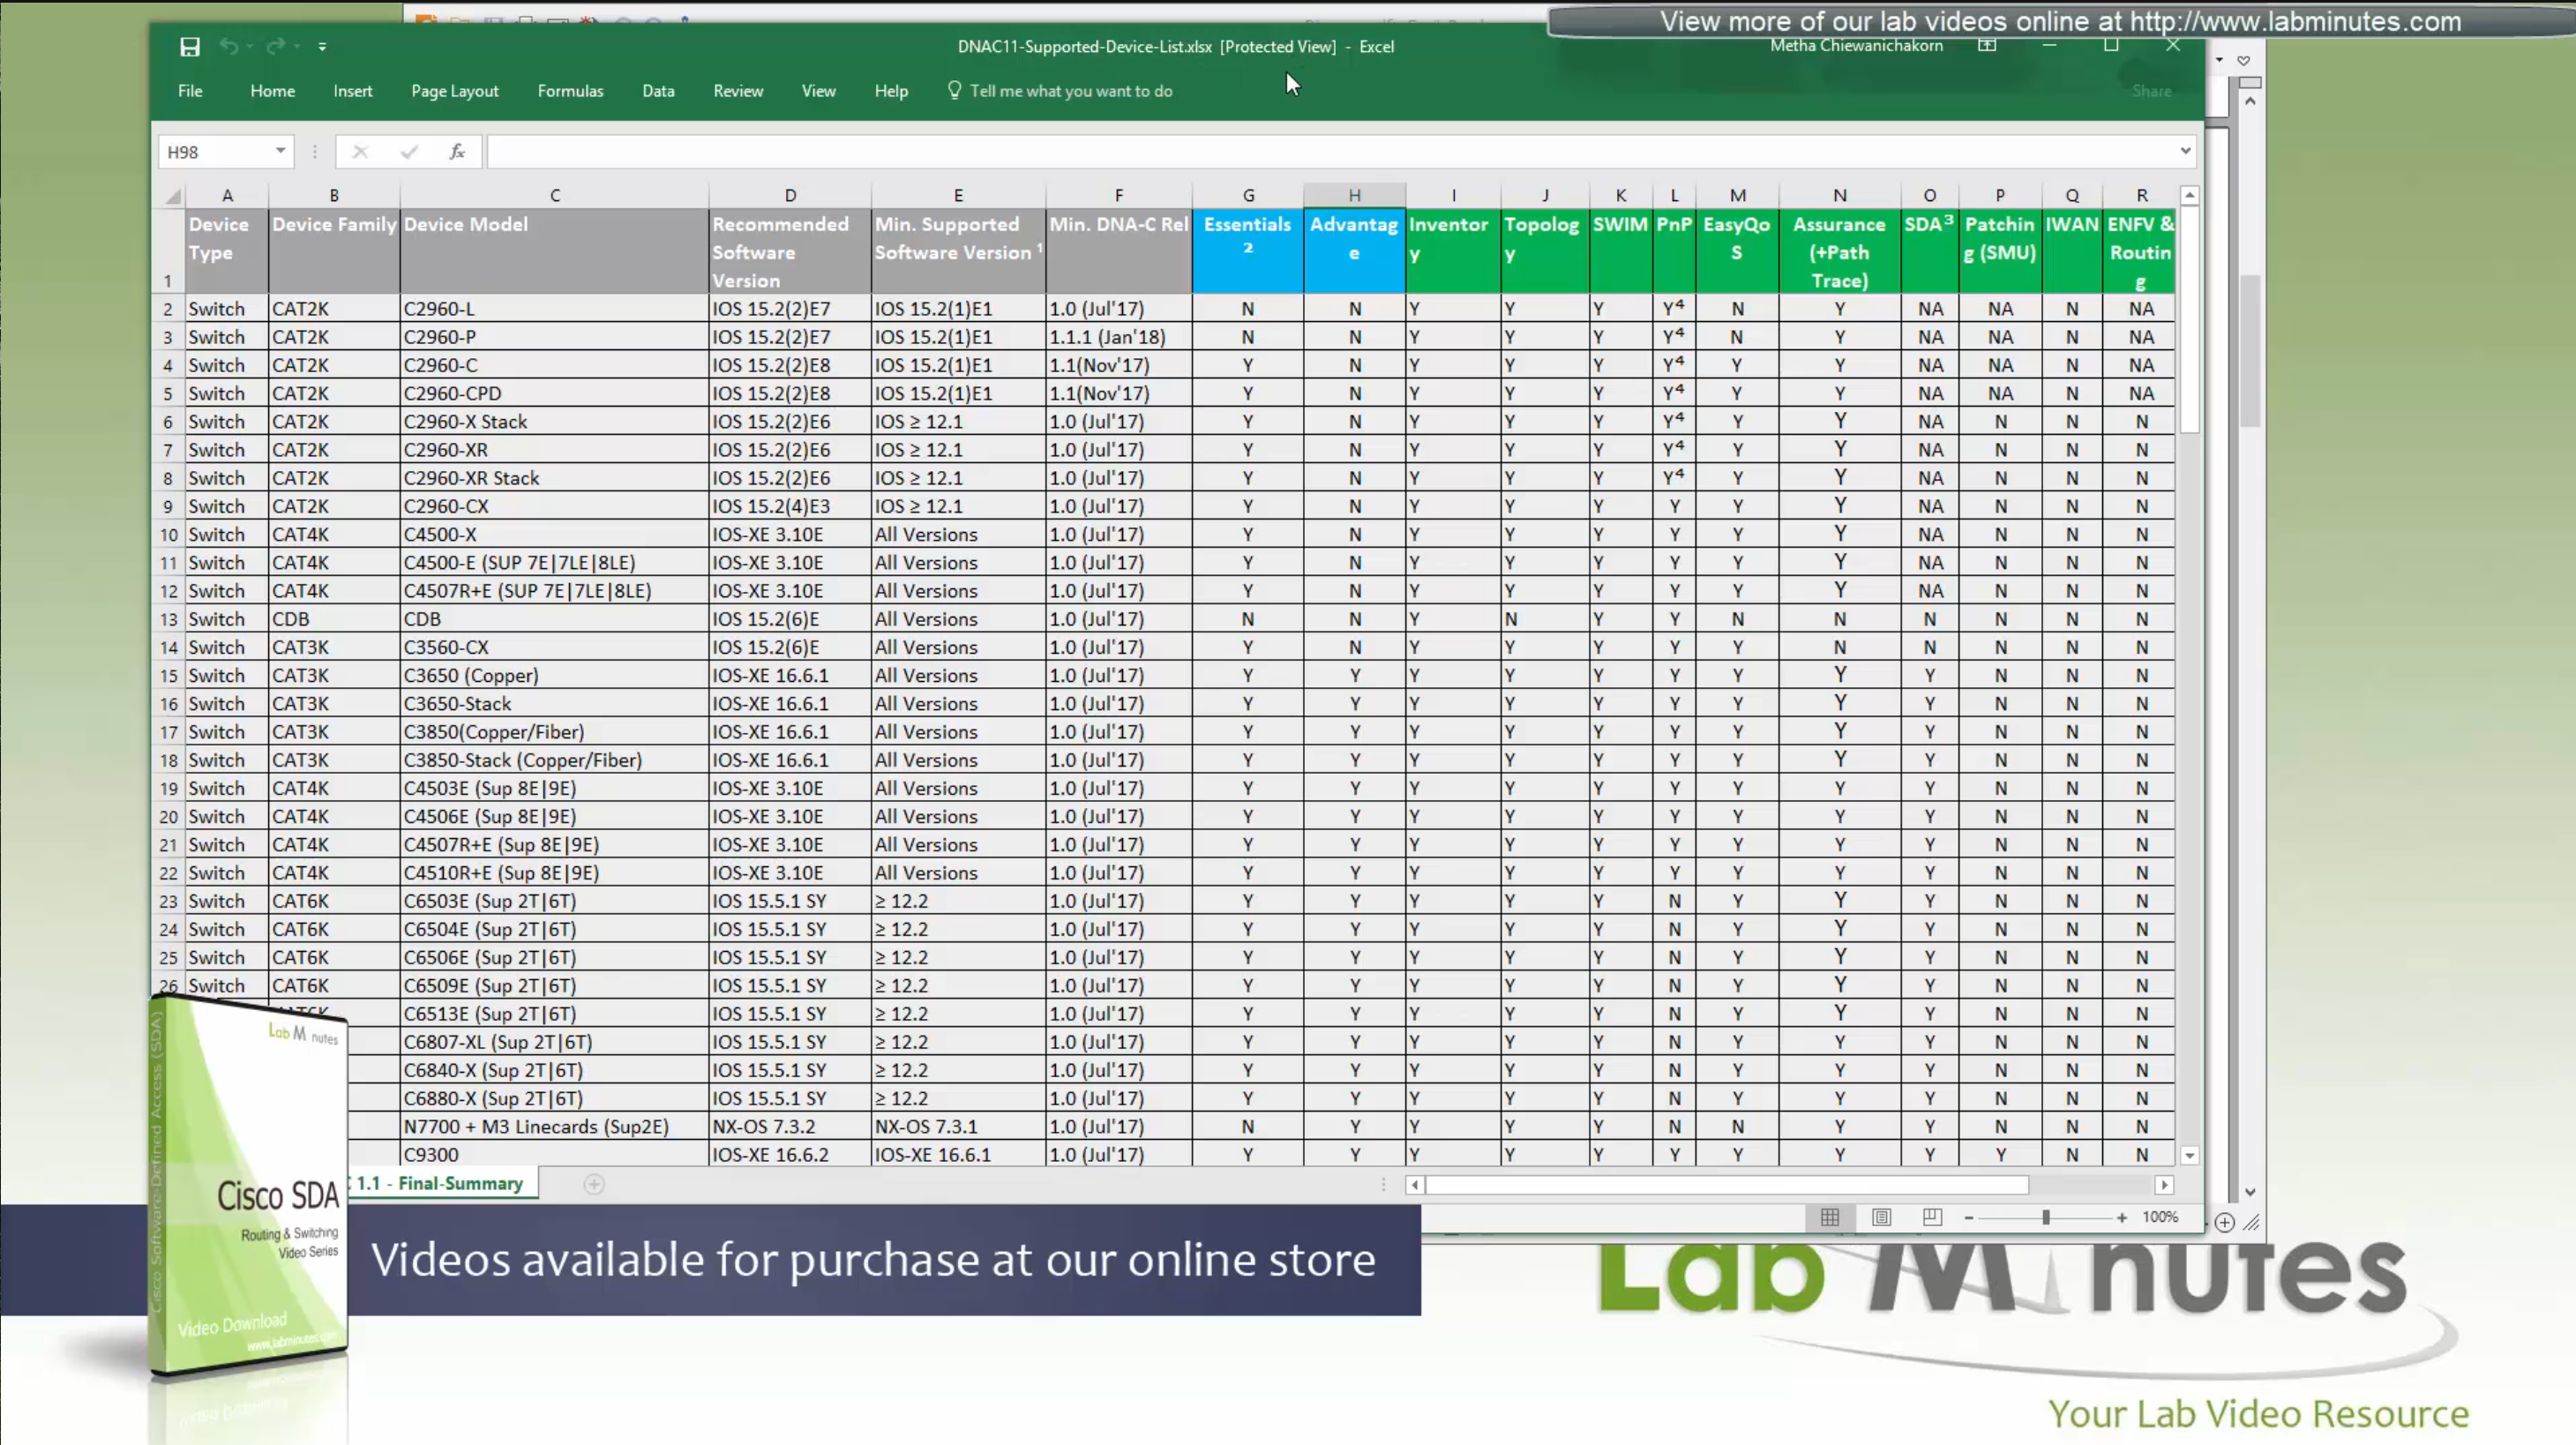Click the Redo arrow icon

[276, 47]
